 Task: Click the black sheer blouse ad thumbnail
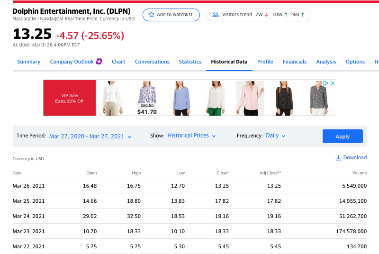coord(284,98)
